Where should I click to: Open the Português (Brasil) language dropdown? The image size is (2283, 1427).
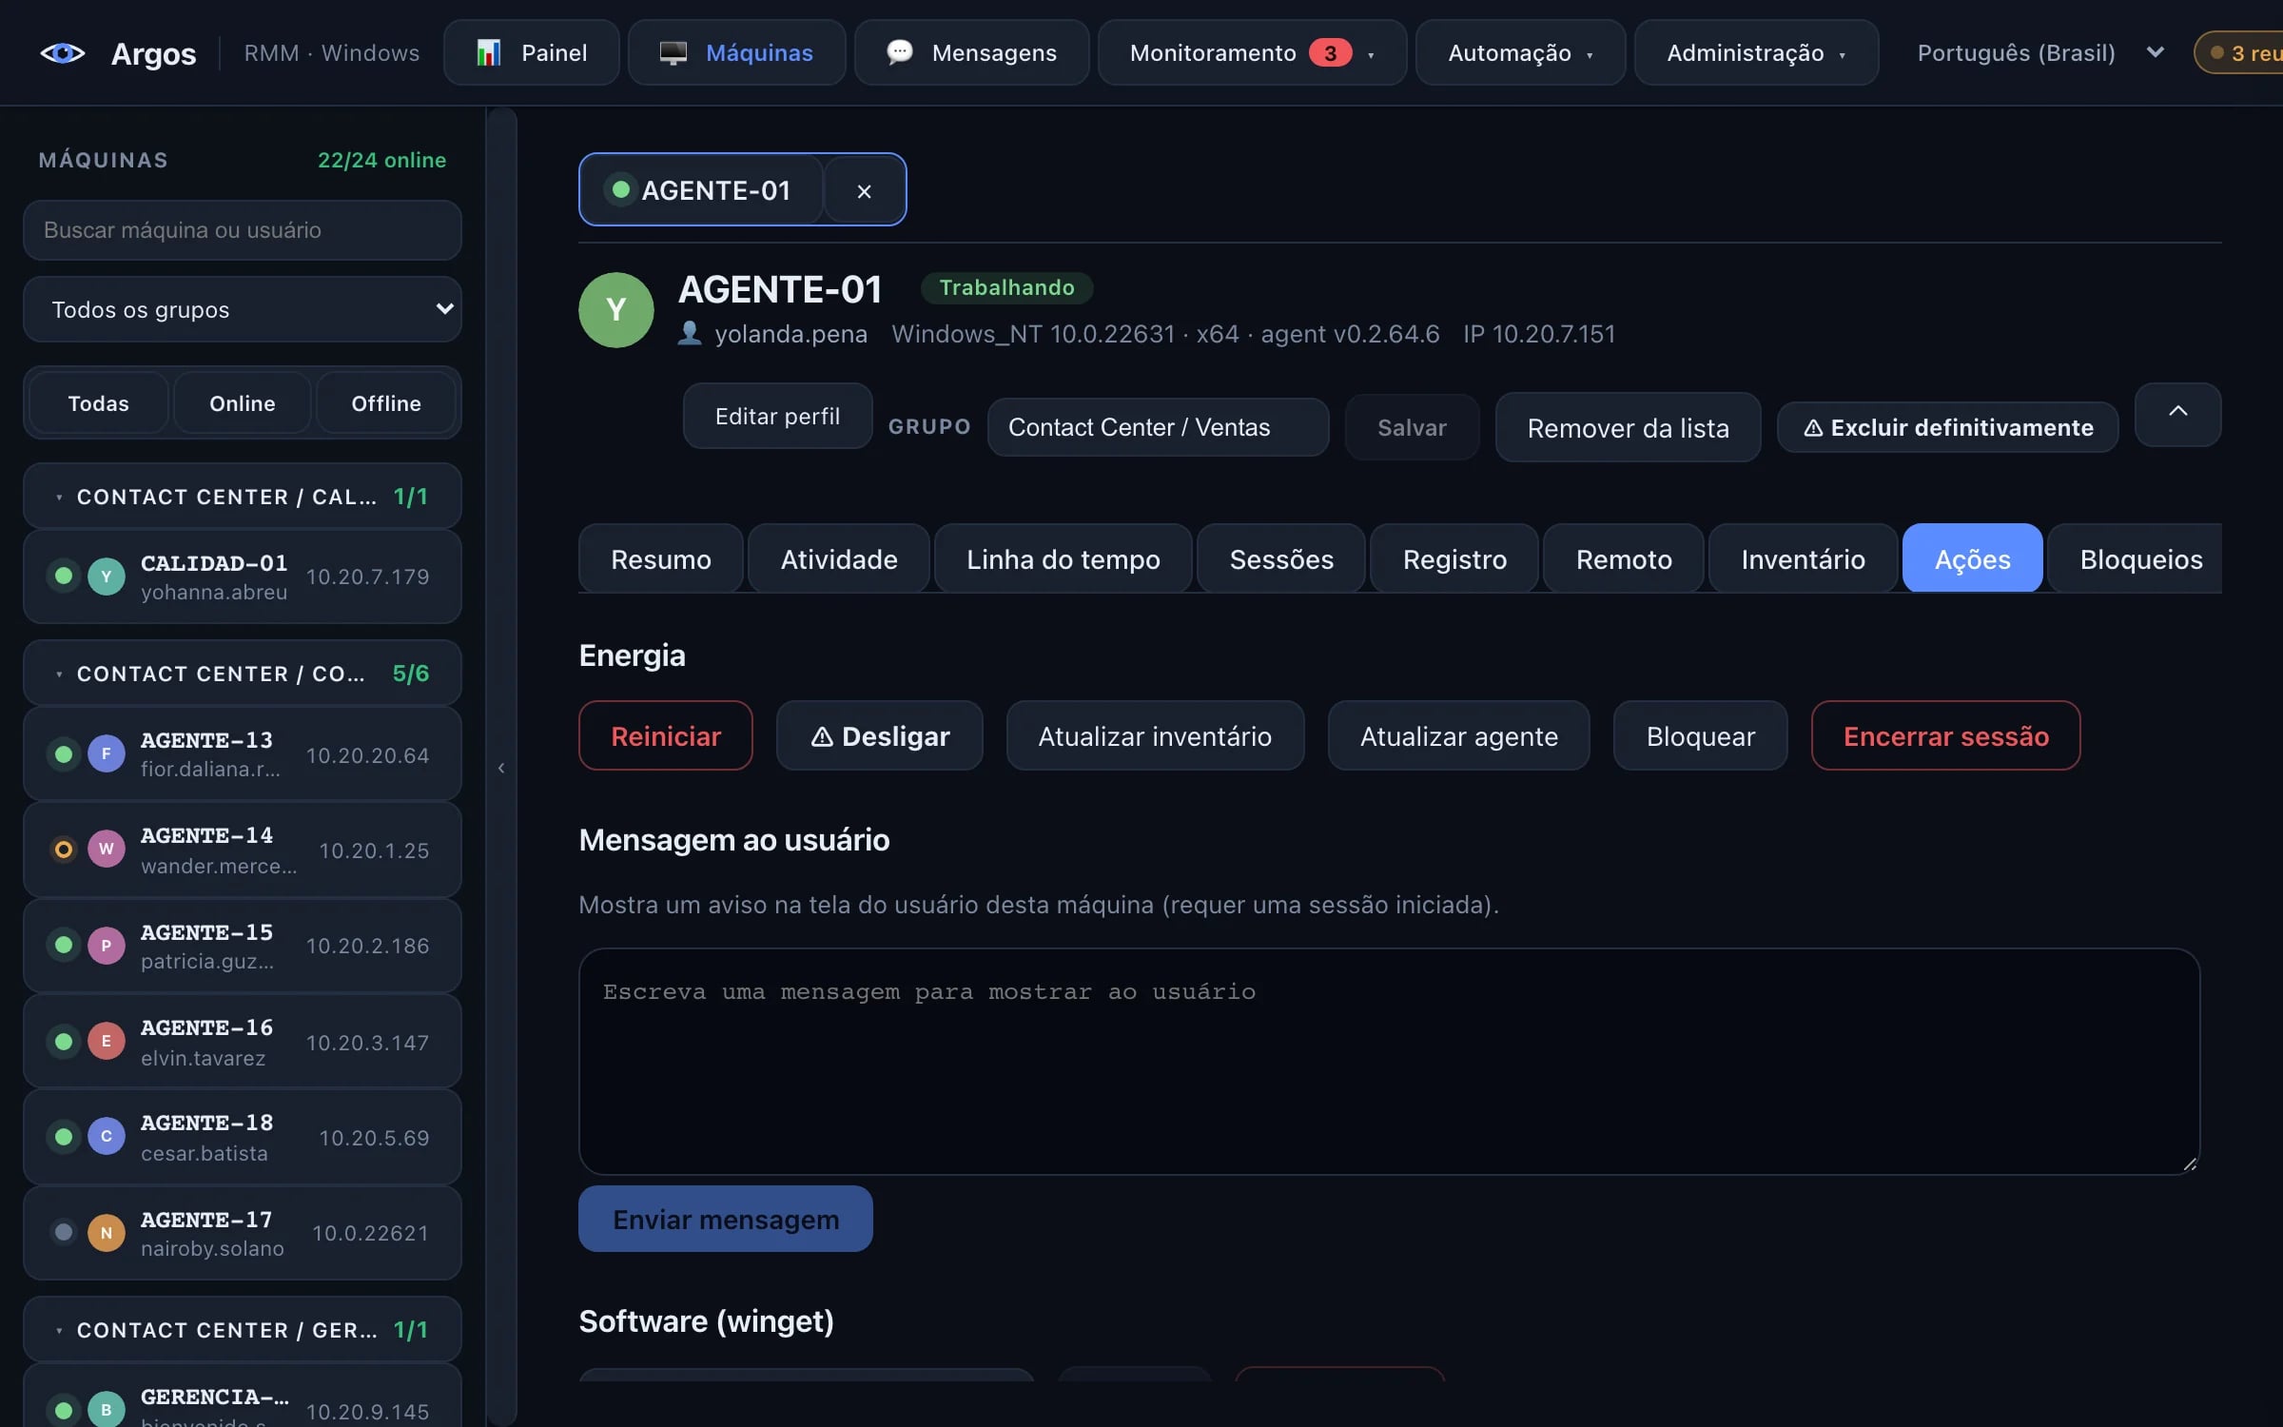(x=2041, y=53)
